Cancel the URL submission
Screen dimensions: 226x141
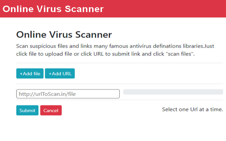pyautogui.click(x=51, y=110)
